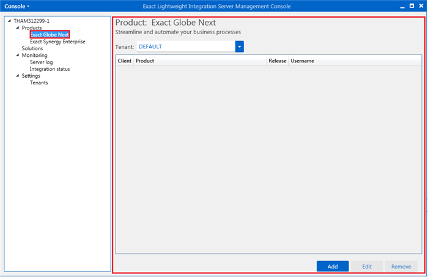This screenshot has width=428, height=277.
Task: Select the Settings tree item
Action: pyautogui.click(x=31, y=76)
